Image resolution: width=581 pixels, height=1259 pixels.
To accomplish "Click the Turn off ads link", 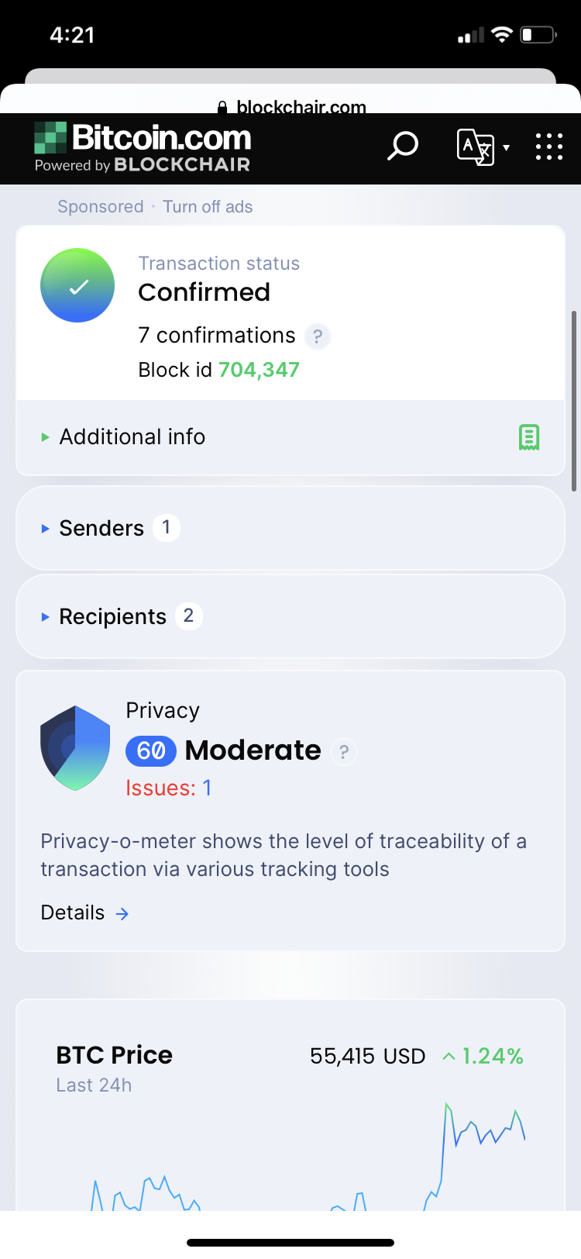I will click(208, 207).
